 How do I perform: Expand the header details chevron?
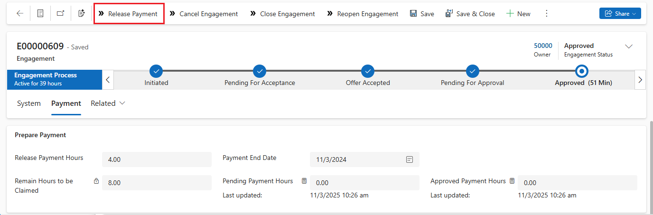click(x=629, y=47)
